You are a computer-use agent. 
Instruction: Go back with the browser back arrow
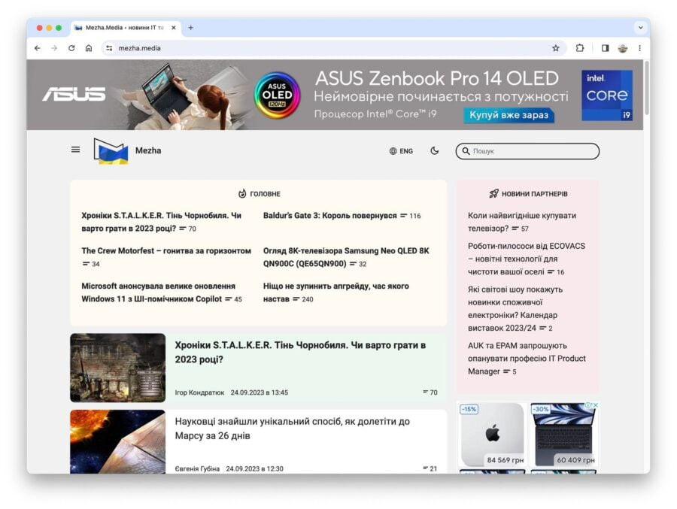coord(38,48)
